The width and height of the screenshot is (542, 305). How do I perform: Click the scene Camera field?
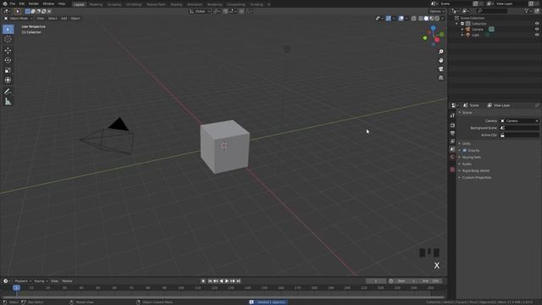tap(519, 121)
